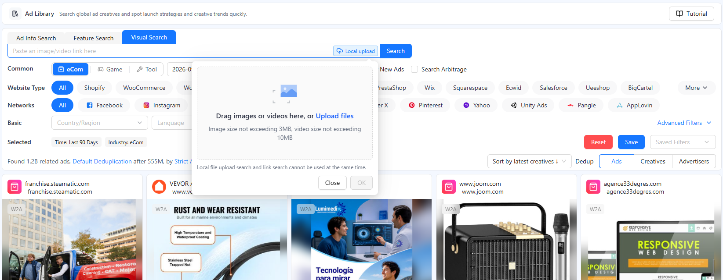
Task: Open the franchise.steamatic.com store icon
Action: 15,187
